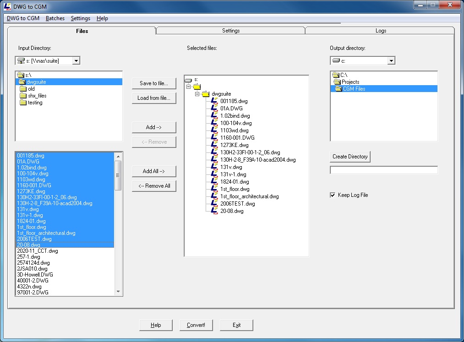The image size is (464, 342).
Task: Uncheck the Keep Log File option
Action: pos(332,195)
